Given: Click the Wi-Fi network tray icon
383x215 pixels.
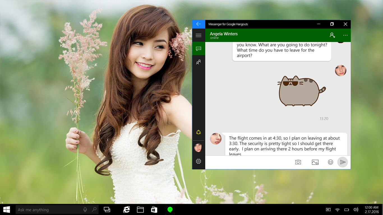Looking at the screenshot, I should coord(338,209).
